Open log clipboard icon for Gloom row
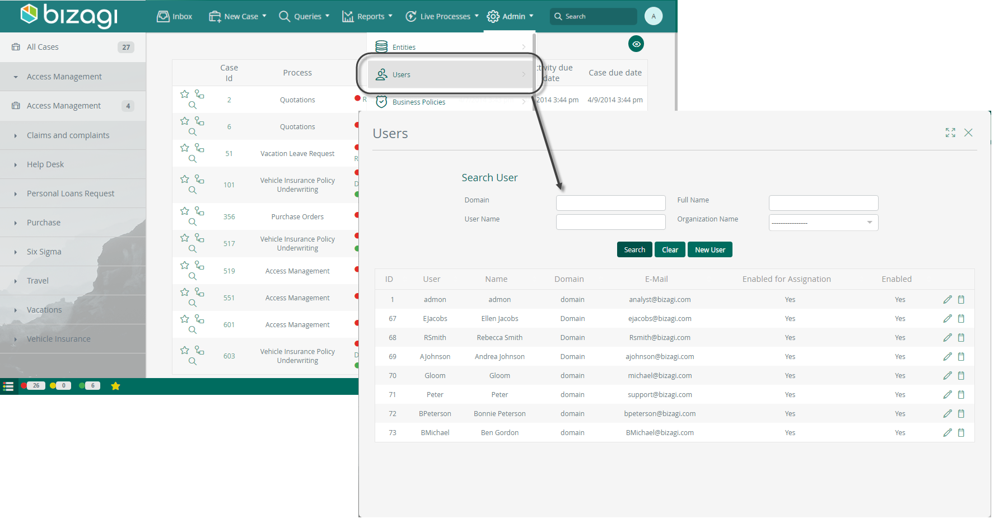This screenshot has height=519, width=994. (961, 376)
